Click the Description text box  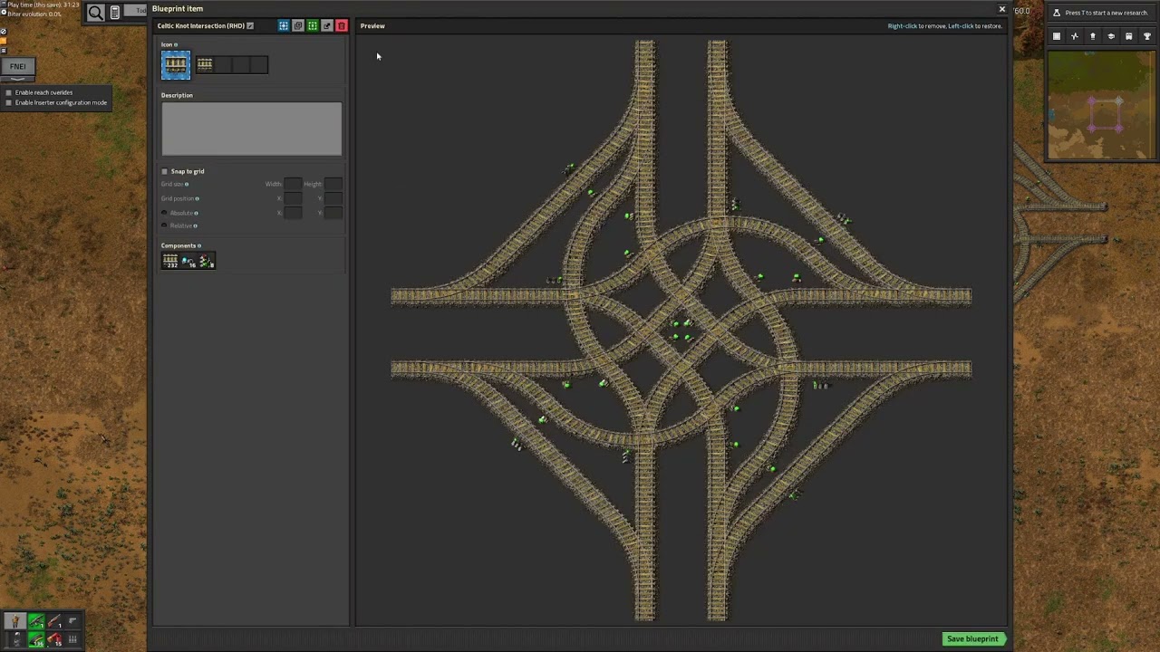[252, 129]
